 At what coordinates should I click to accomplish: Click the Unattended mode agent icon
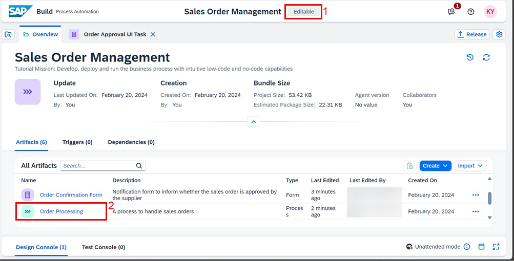pyautogui.click(x=409, y=247)
